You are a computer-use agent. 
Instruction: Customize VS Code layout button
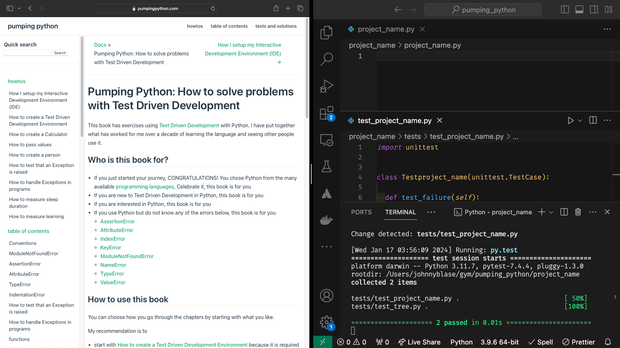[x=608, y=10]
